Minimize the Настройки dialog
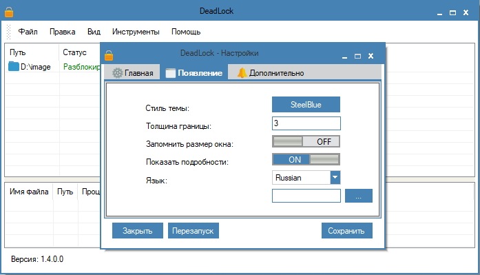The width and height of the screenshot is (480, 275). pos(345,57)
